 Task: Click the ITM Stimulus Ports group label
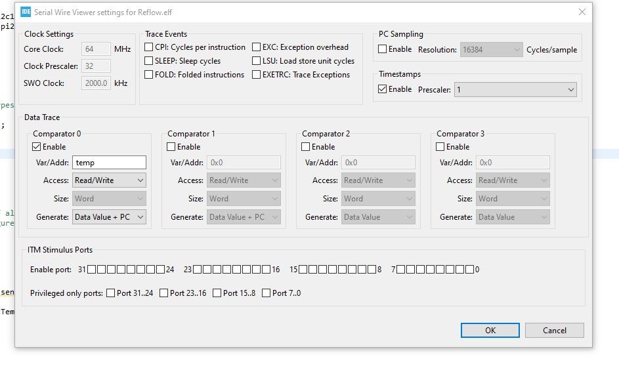[60, 250]
